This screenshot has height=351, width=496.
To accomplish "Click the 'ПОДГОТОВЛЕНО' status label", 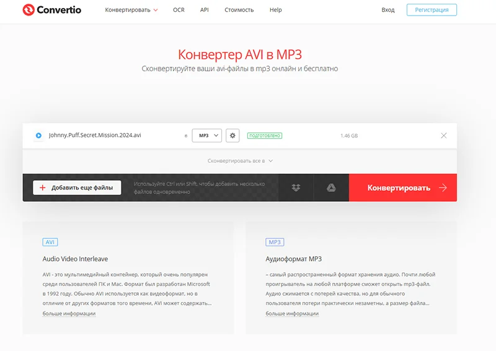I will [265, 136].
